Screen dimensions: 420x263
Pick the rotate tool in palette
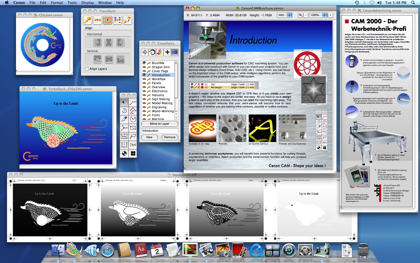pos(124,111)
